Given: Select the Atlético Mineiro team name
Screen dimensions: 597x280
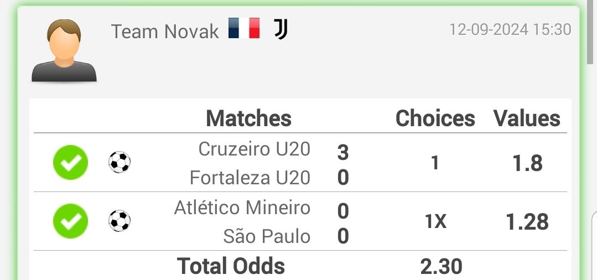Looking at the screenshot, I should [242, 208].
